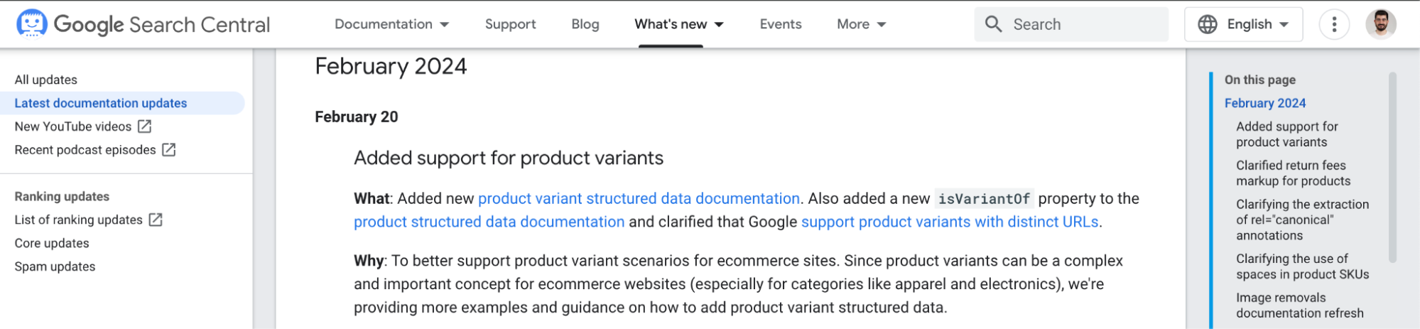Click external link icon beside List of ranking updates
Image resolution: width=1420 pixels, height=329 pixels.
pyautogui.click(x=156, y=220)
